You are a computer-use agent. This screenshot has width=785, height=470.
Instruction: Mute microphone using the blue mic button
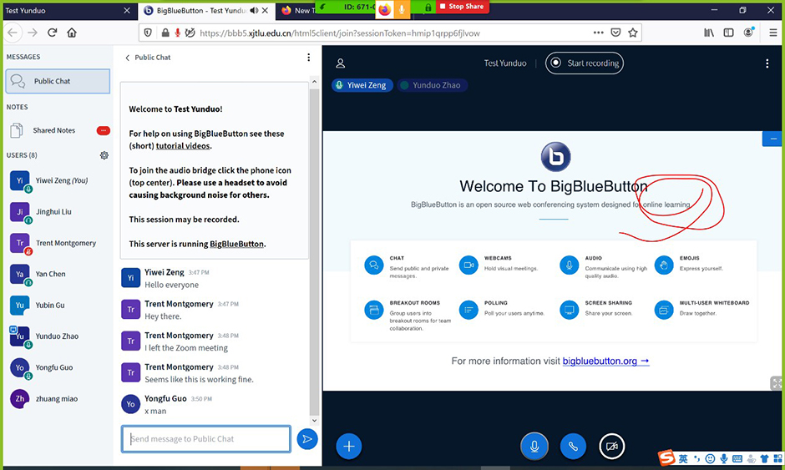[x=534, y=446]
